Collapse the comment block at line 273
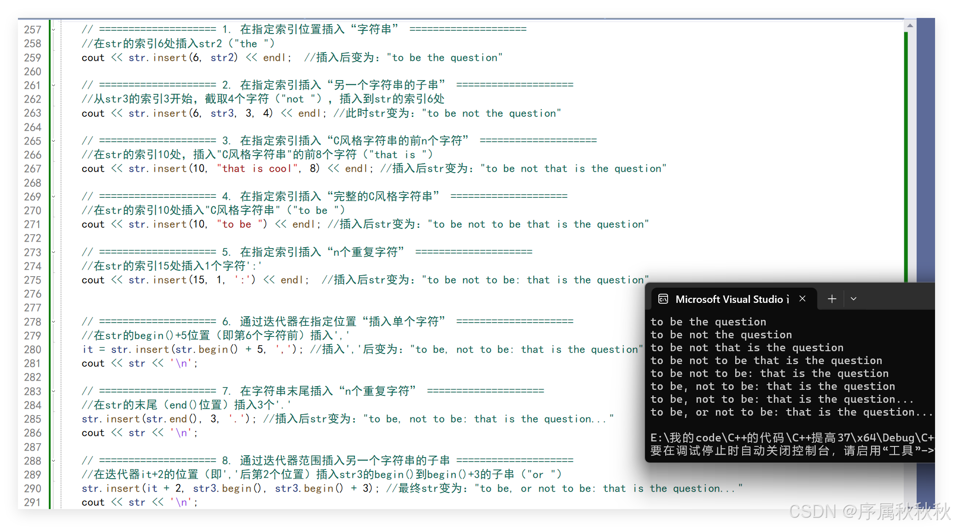Image resolution: width=953 pixels, height=527 pixels. tap(53, 253)
